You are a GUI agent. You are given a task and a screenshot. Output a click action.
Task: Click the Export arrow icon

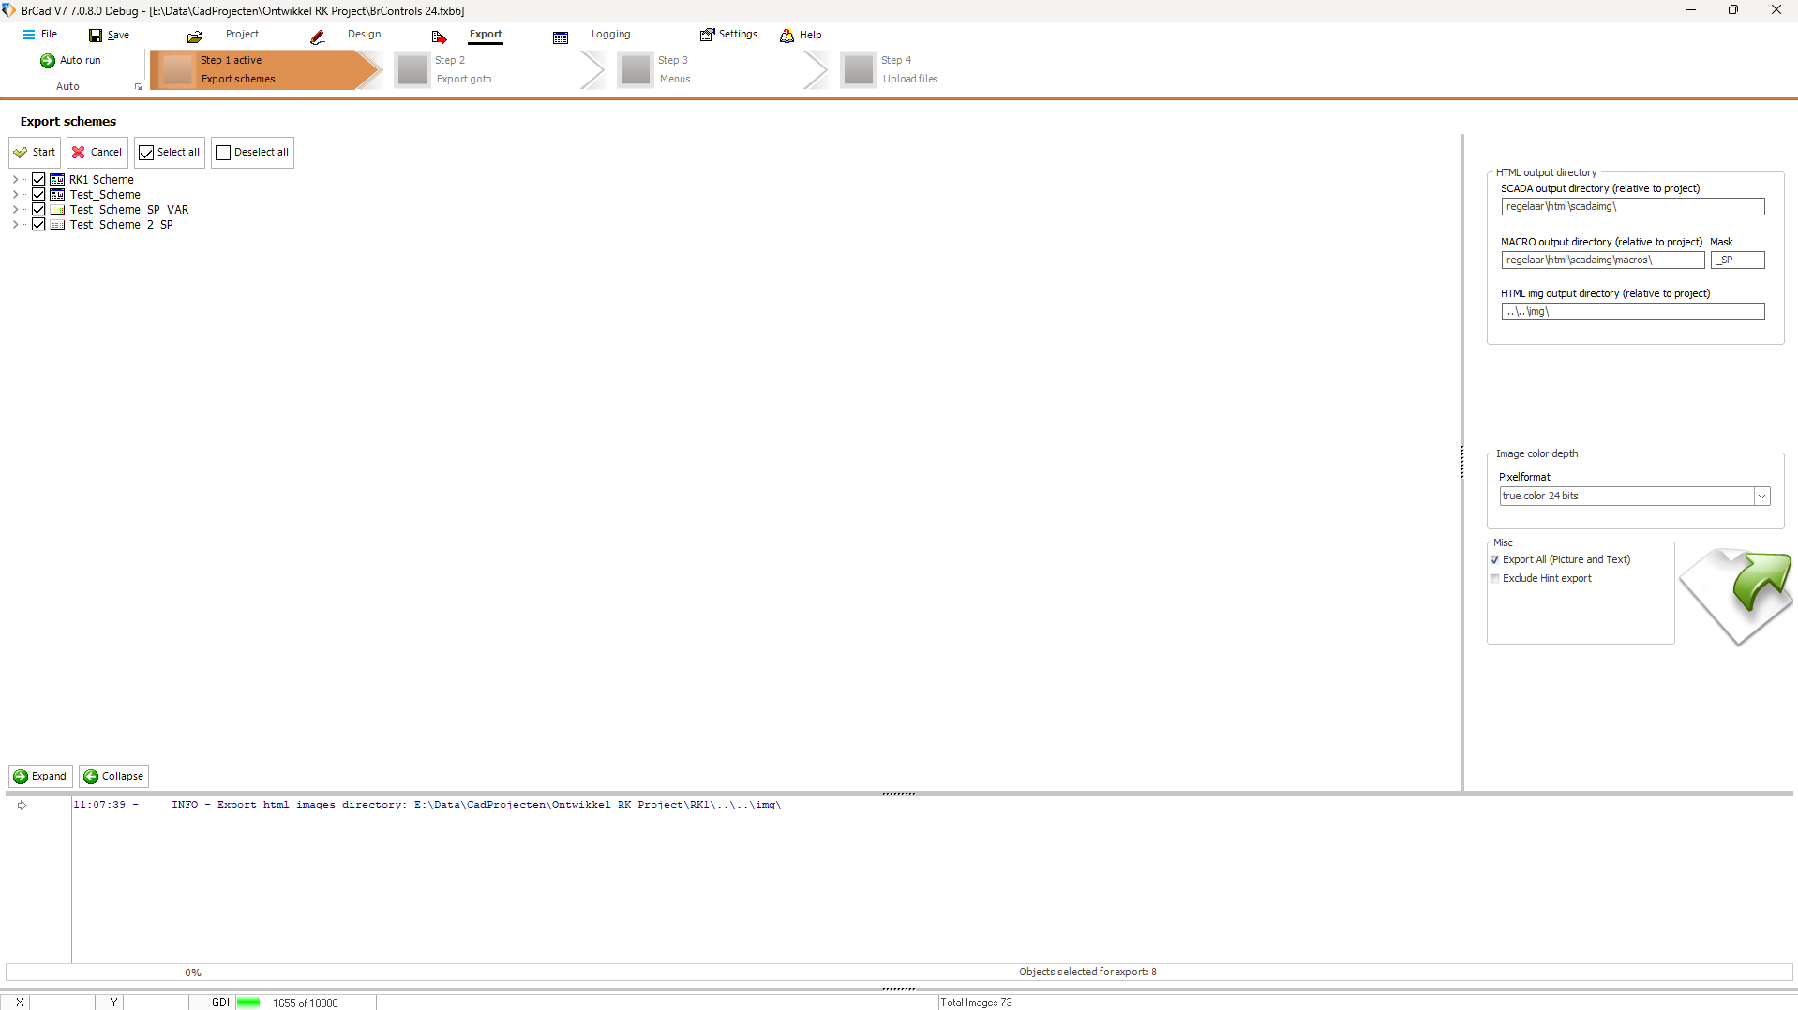tap(439, 37)
